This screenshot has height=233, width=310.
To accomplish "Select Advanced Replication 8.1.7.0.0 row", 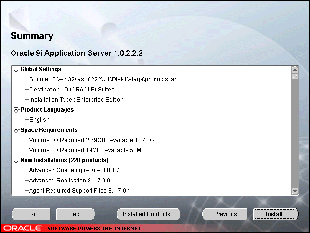I will pos(70,181).
